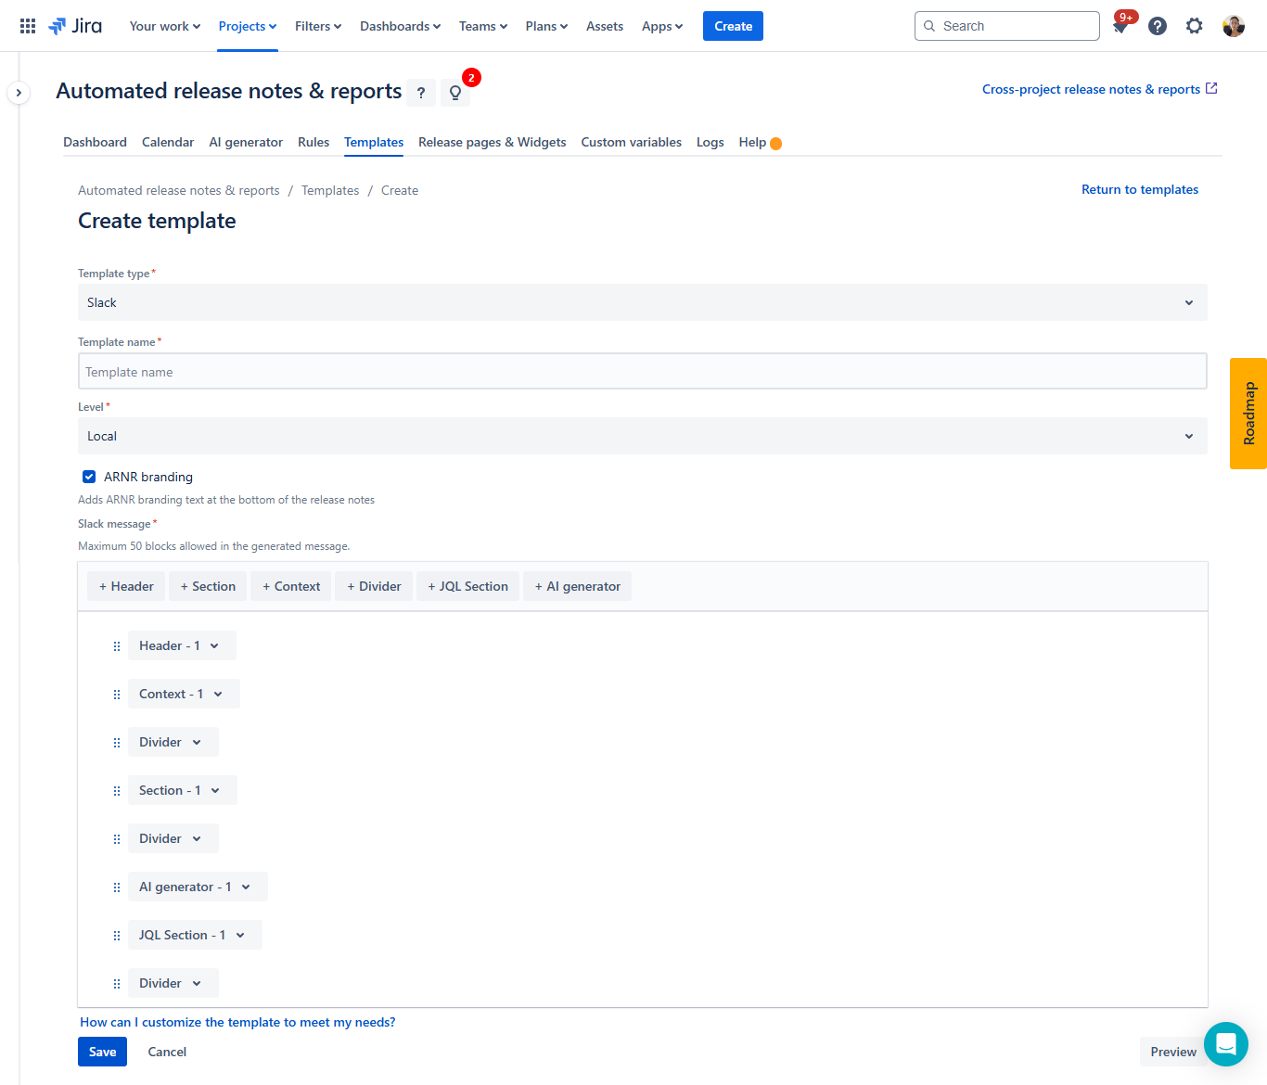Open Cross-project release notes & reports link

click(1099, 89)
